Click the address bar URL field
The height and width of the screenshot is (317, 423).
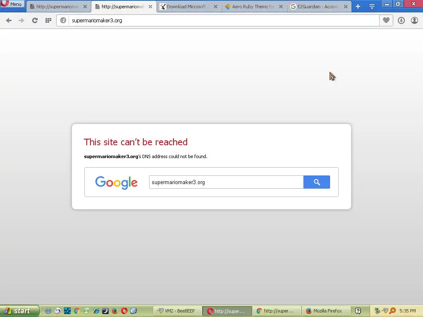(223, 21)
